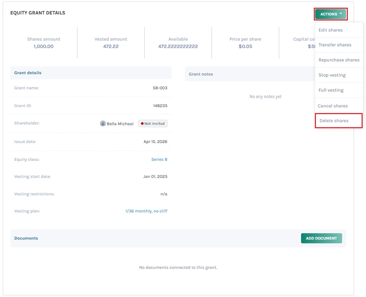
Task: Click shareholder name Bella Micheal
Action: point(120,124)
